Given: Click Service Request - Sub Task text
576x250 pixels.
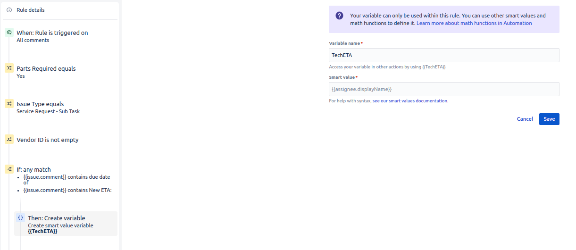Looking at the screenshot, I should [48, 112].
